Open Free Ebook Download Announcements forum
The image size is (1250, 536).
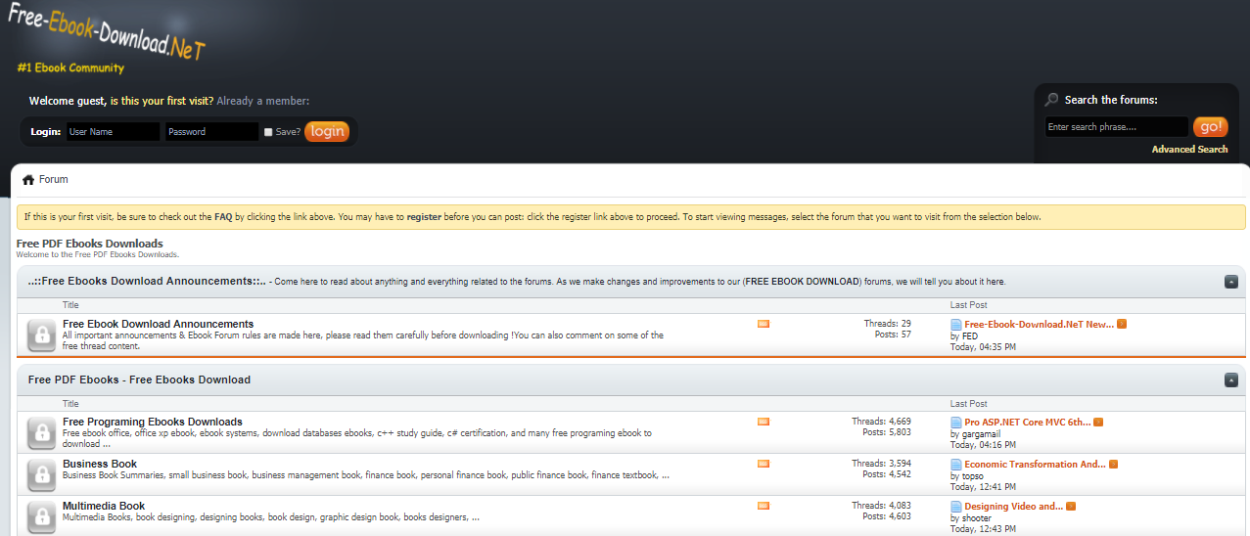[158, 324]
